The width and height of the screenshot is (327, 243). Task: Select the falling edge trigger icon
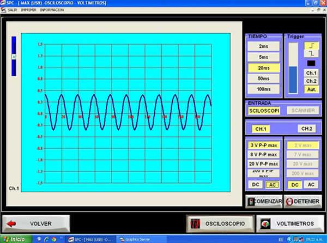[311, 54]
